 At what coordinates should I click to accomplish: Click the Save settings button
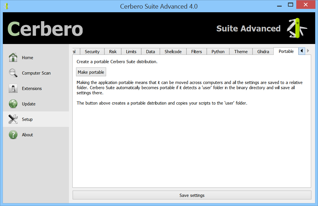pos(192,195)
